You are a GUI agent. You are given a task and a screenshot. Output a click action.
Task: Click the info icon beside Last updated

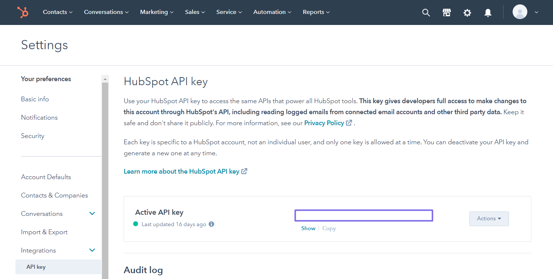click(x=211, y=224)
